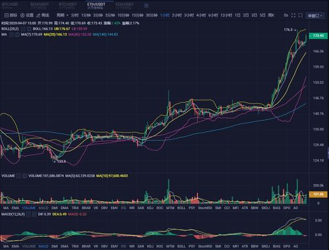Select the 15分钟 timeframe

pos(137,15)
